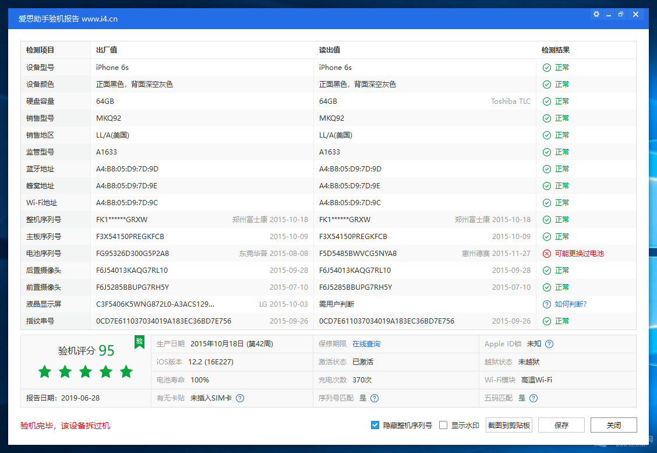Click green check icon in 主板序列号 row
The width and height of the screenshot is (657, 453).
(547, 237)
